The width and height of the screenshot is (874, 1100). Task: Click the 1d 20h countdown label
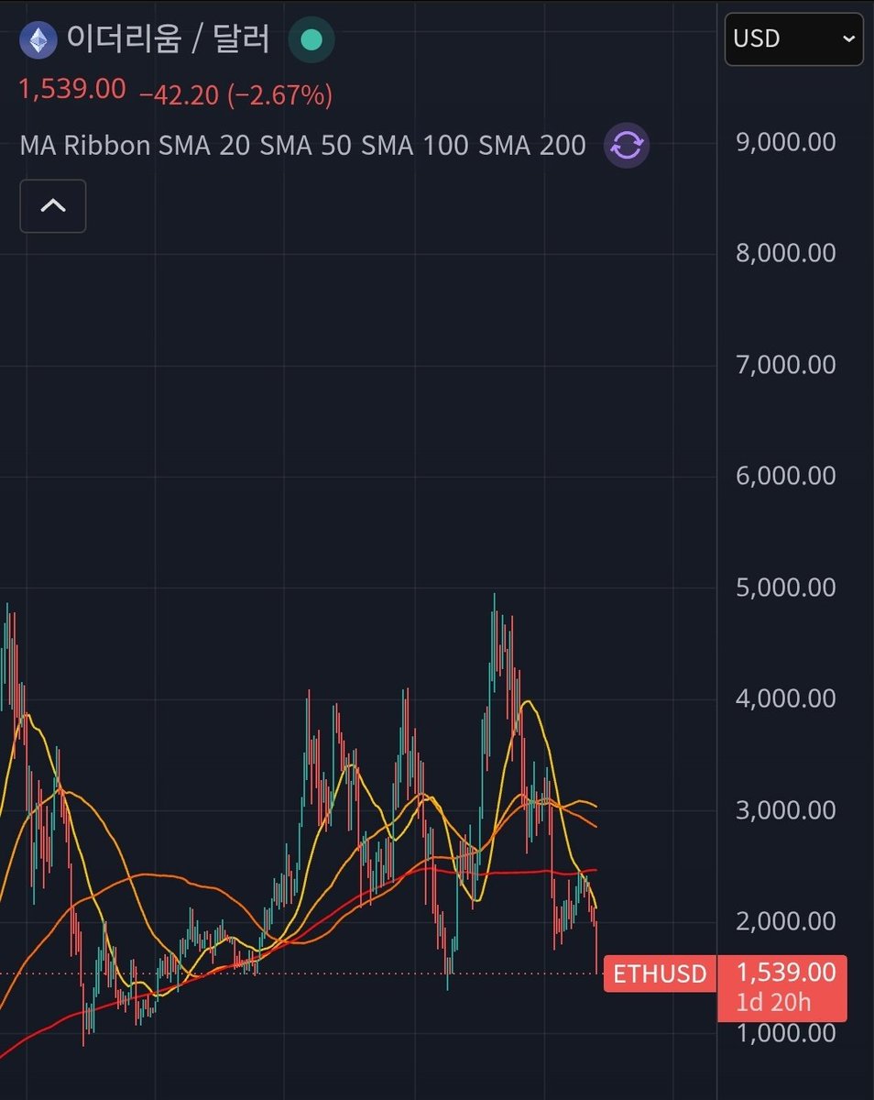click(773, 1002)
